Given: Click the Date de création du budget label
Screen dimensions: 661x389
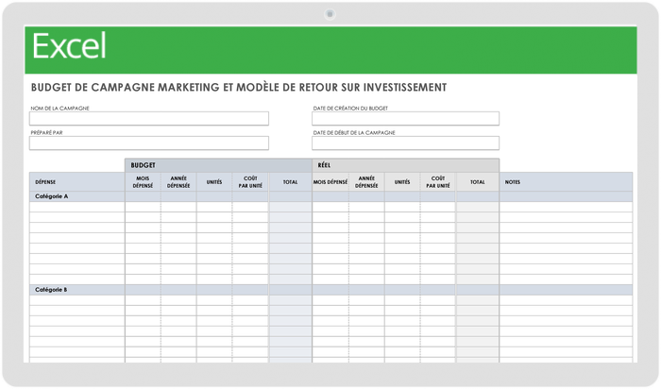Looking at the screenshot, I should coord(350,109).
